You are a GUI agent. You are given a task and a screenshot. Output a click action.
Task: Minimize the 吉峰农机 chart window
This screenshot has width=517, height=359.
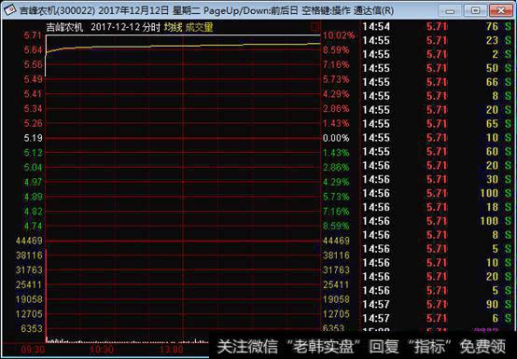coord(450,11)
